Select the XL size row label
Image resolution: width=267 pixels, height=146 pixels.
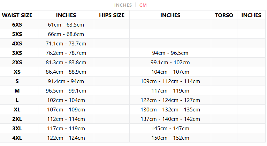(17, 110)
